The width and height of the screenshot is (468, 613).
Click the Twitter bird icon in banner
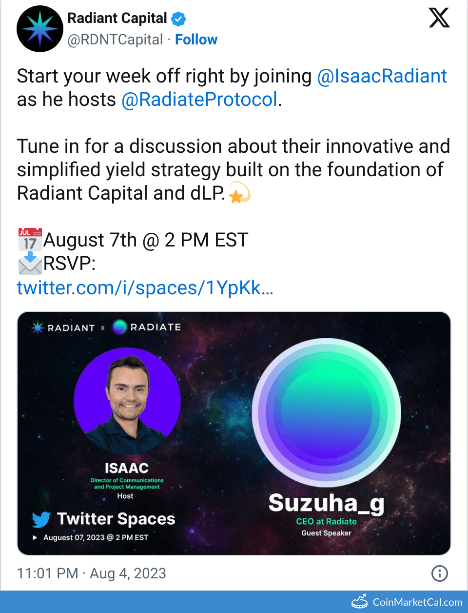(41, 519)
